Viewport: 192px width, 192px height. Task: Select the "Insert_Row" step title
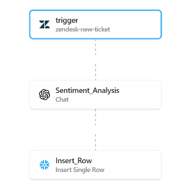(74, 161)
